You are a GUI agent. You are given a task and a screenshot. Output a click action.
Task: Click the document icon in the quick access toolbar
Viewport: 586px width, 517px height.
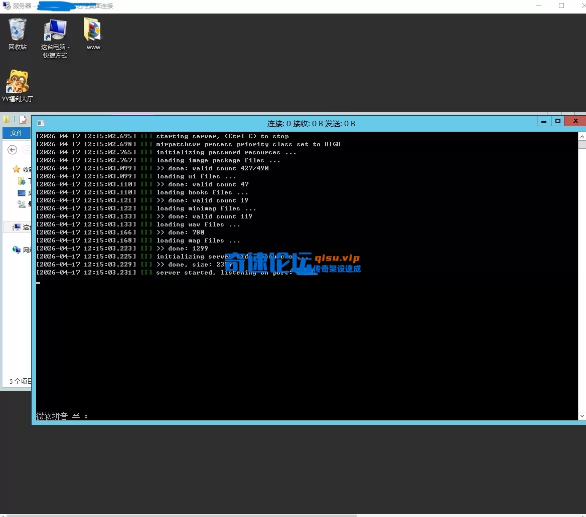(23, 119)
